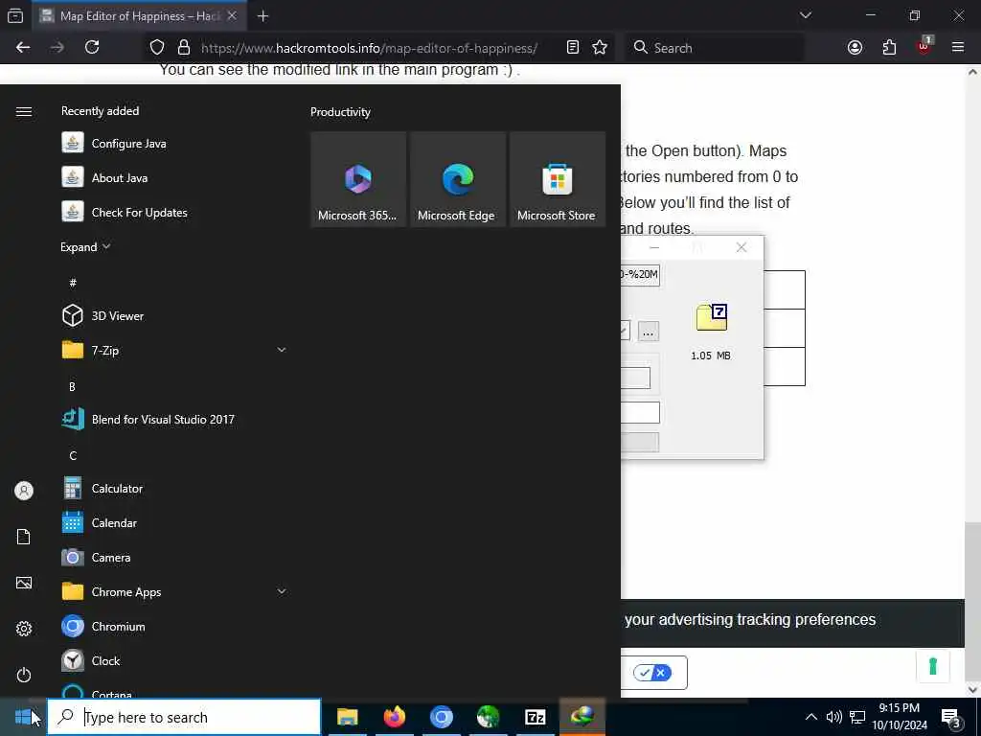Open Firefox account icon
The width and height of the screenshot is (981, 736).
[x=855, y=48]
